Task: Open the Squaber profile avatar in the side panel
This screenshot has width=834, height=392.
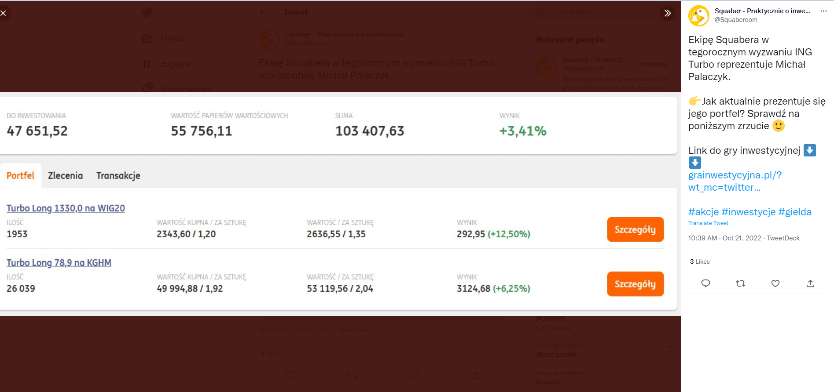Action: pyautogui.click(x=698, y=16)
